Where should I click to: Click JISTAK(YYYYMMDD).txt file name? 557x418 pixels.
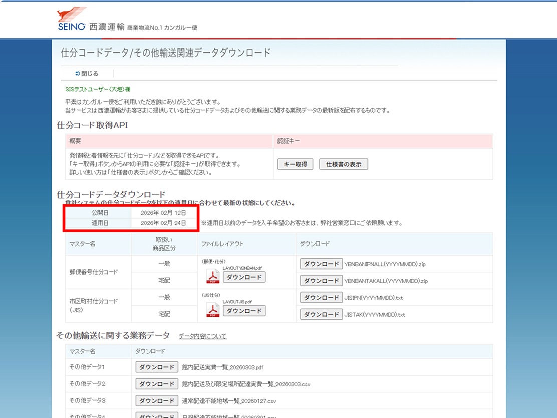click(x=375, y=315)
